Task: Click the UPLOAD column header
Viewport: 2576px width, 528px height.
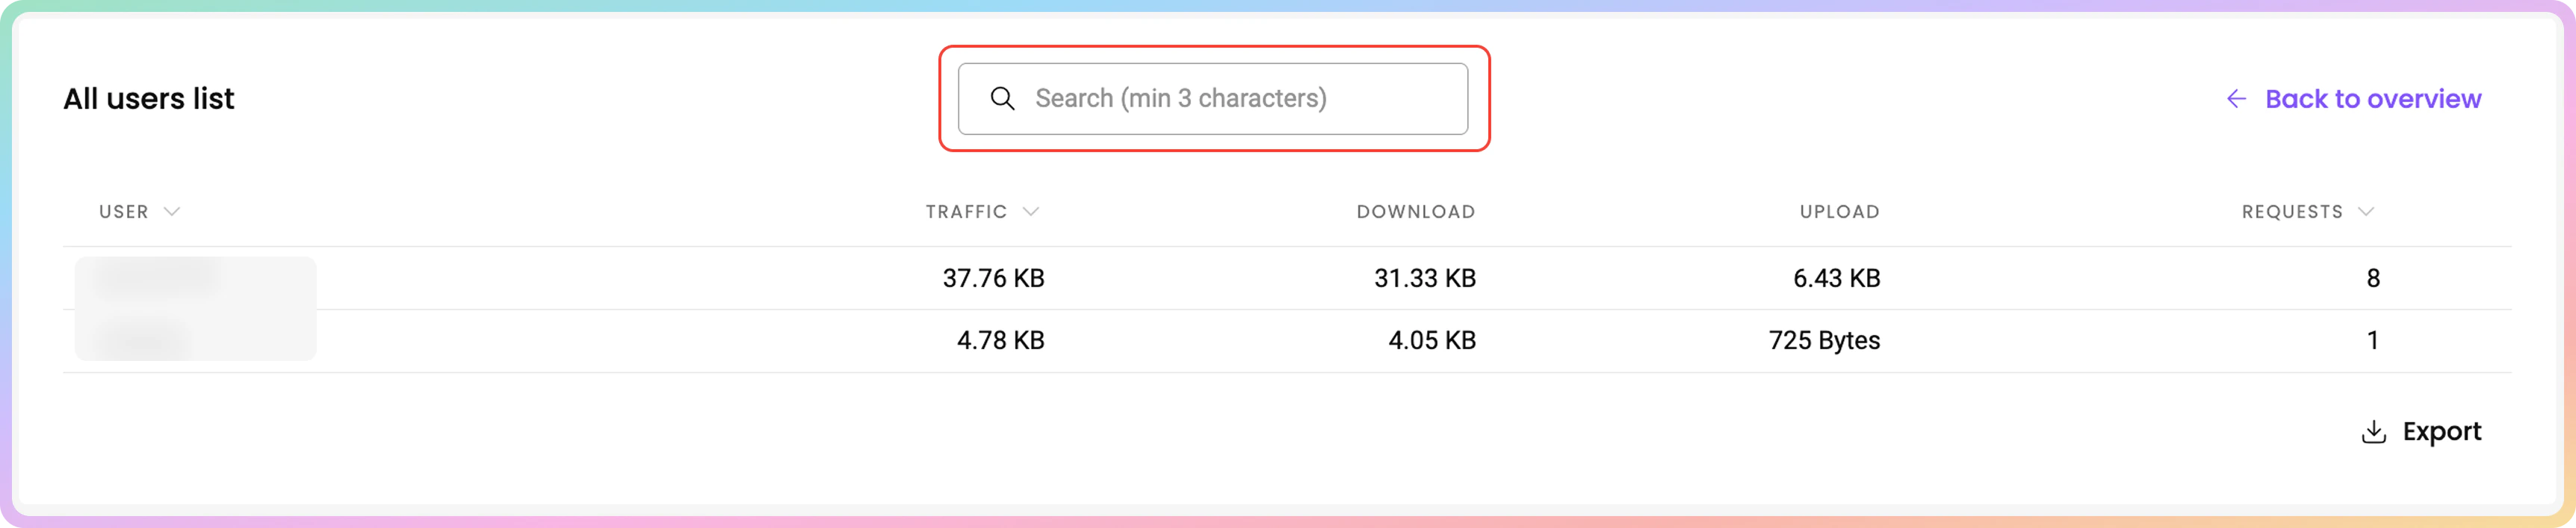Action: tap(1839, 212)
